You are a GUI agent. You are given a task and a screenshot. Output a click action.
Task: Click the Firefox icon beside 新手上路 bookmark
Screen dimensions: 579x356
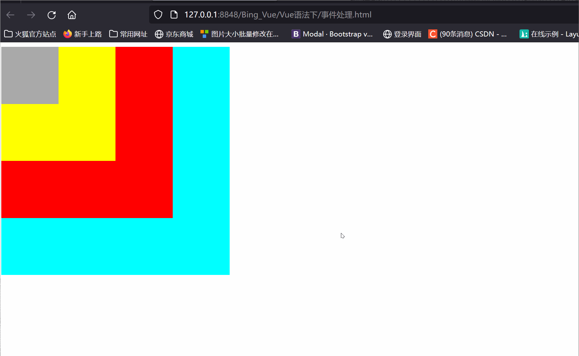(x=68, y=34)
